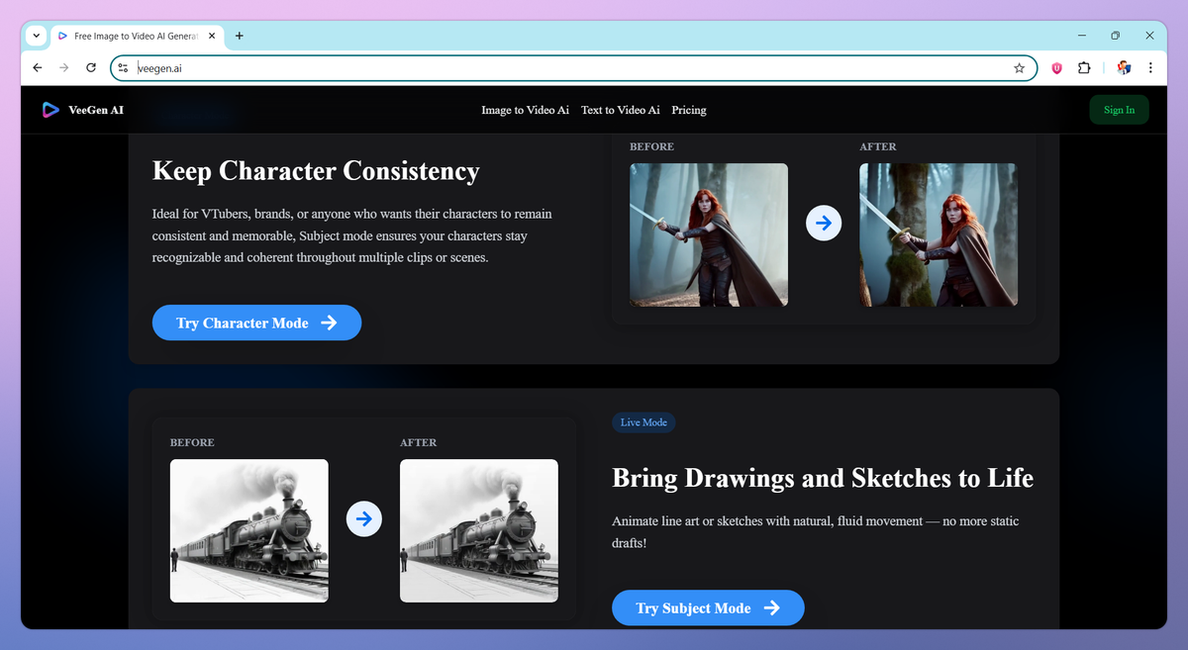Screen dimensions: 1188x650
Task: Click the Keep Character Consistency heading
Action: pyautogui.click(x=316, y=171)
